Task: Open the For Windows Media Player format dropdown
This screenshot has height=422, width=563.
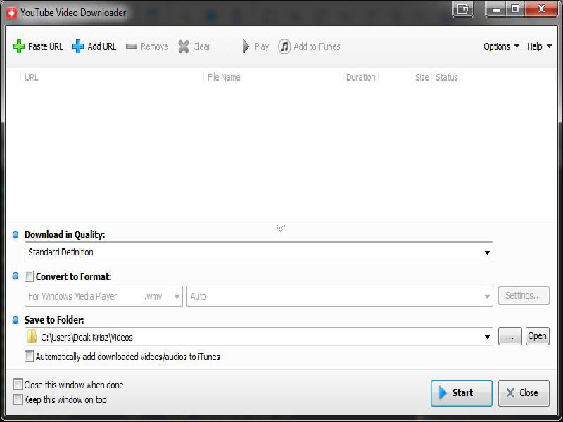Action: coord(103,296)
